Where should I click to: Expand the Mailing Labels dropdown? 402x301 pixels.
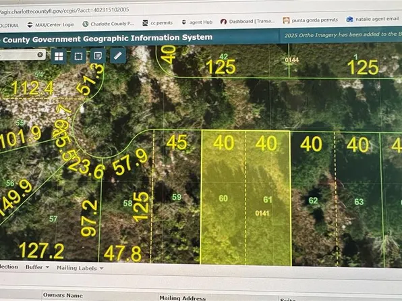pos(80,268)
